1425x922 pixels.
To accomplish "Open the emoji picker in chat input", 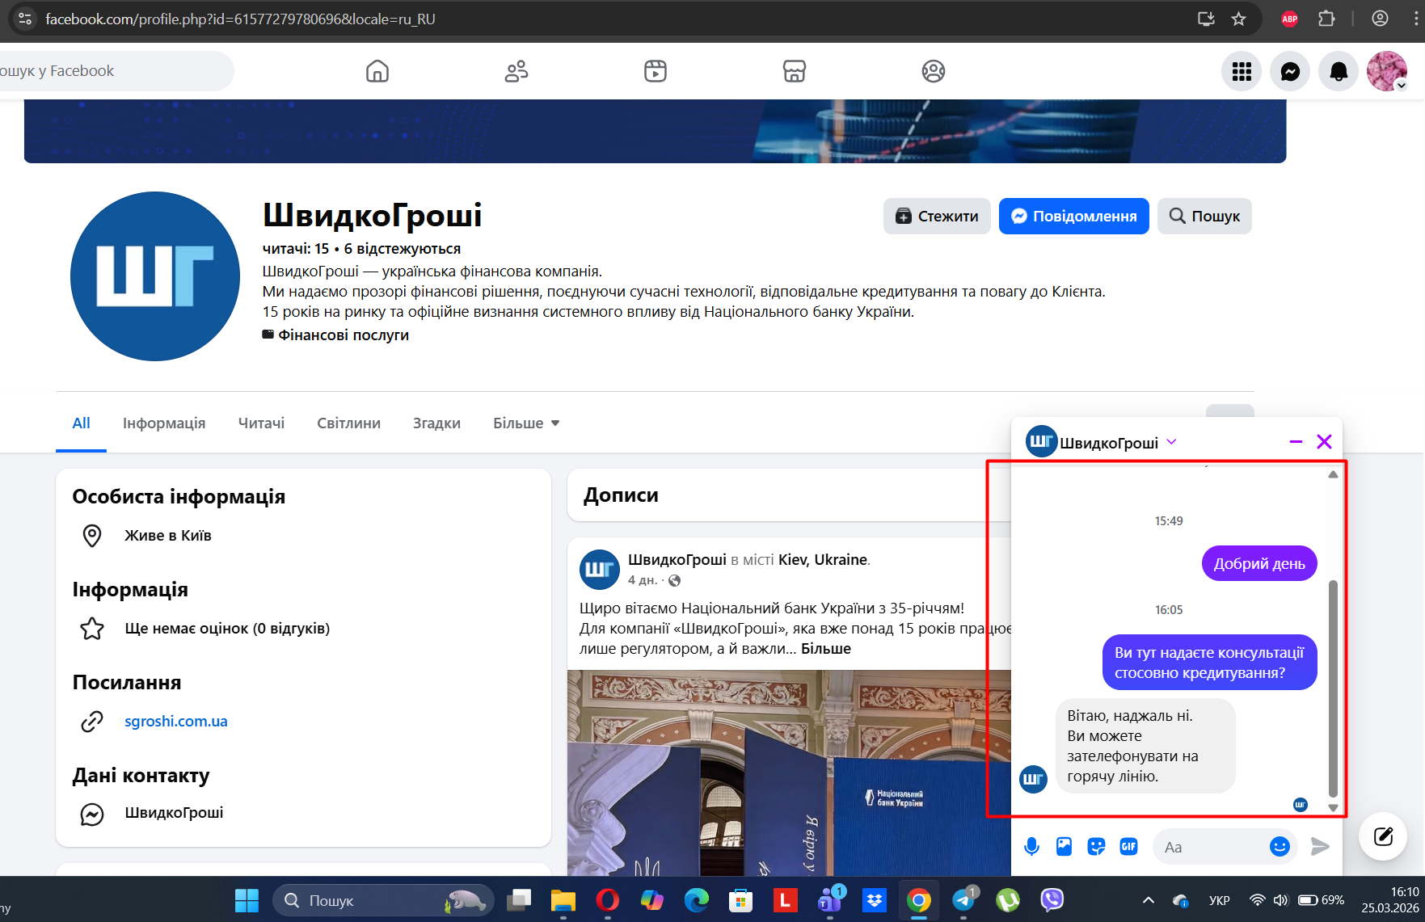I will 1280,846.
